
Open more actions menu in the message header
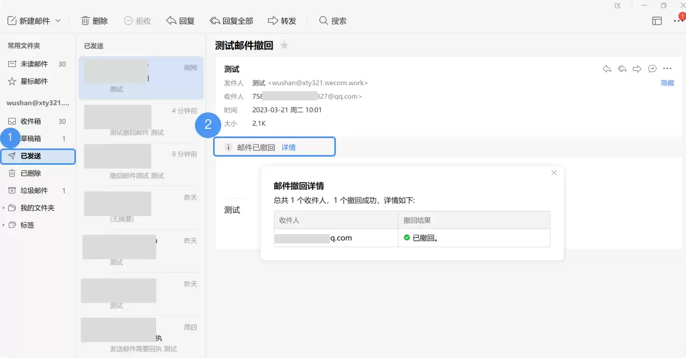point(667,69)
